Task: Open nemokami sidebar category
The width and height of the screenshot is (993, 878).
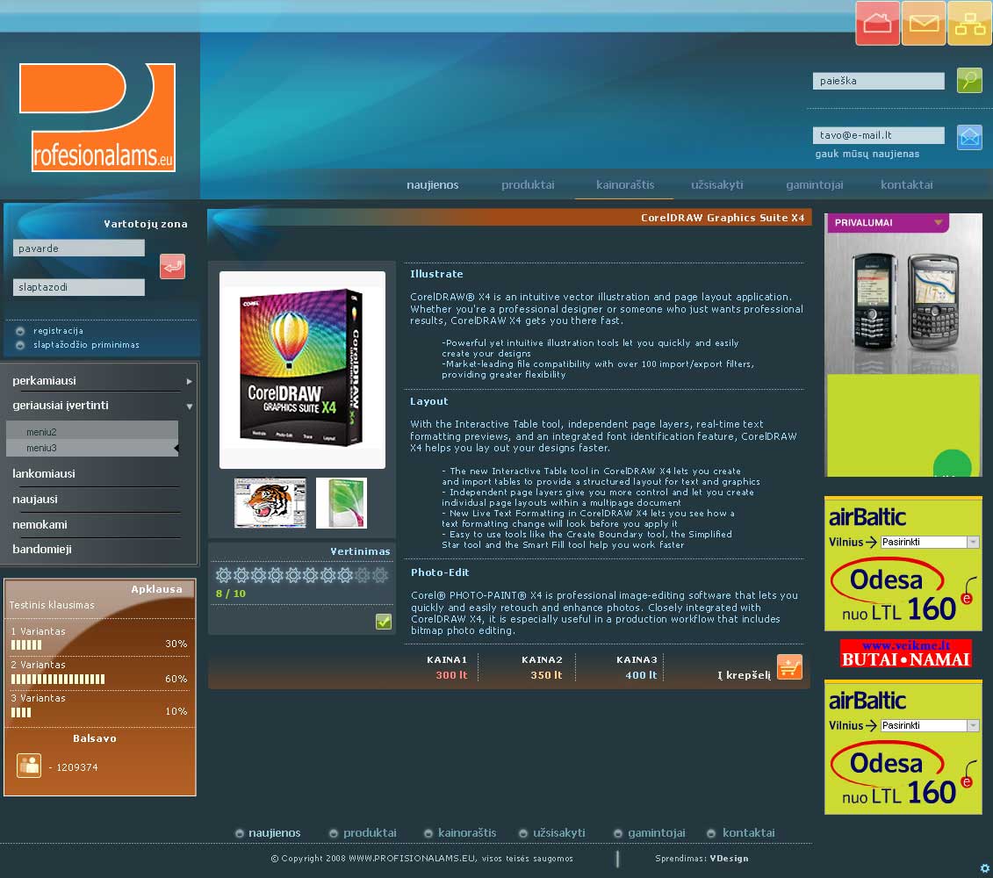Action: [40, 524]
